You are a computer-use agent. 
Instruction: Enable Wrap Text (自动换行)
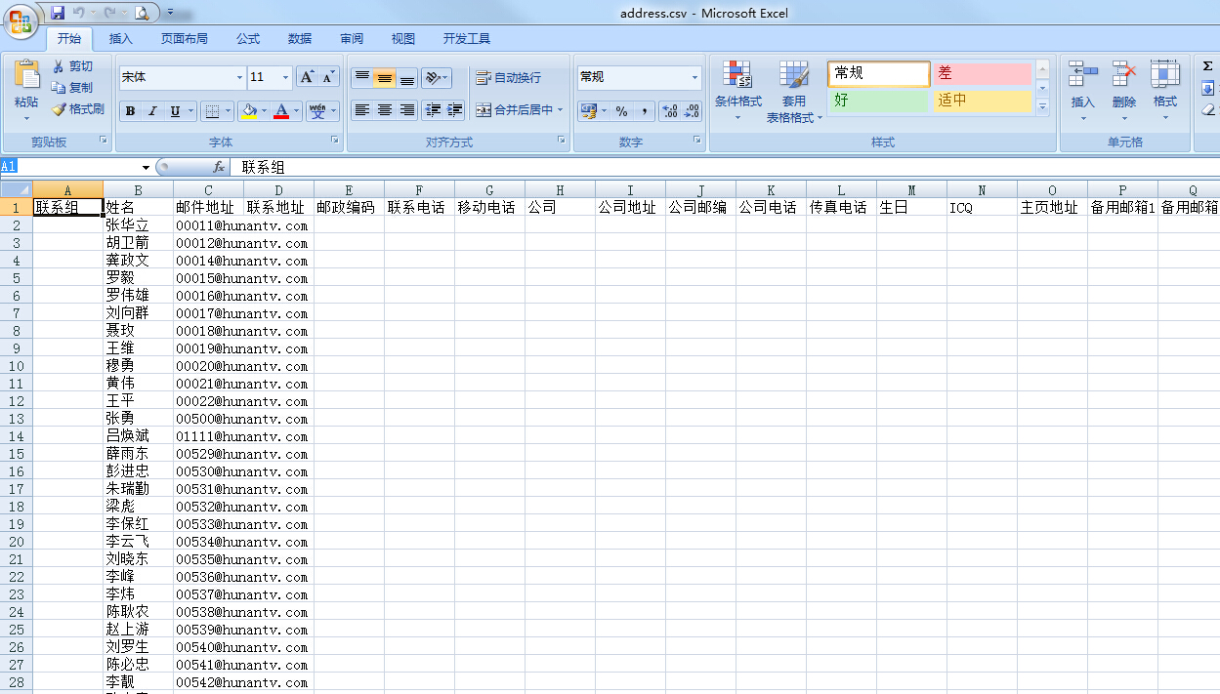(508, 77)
